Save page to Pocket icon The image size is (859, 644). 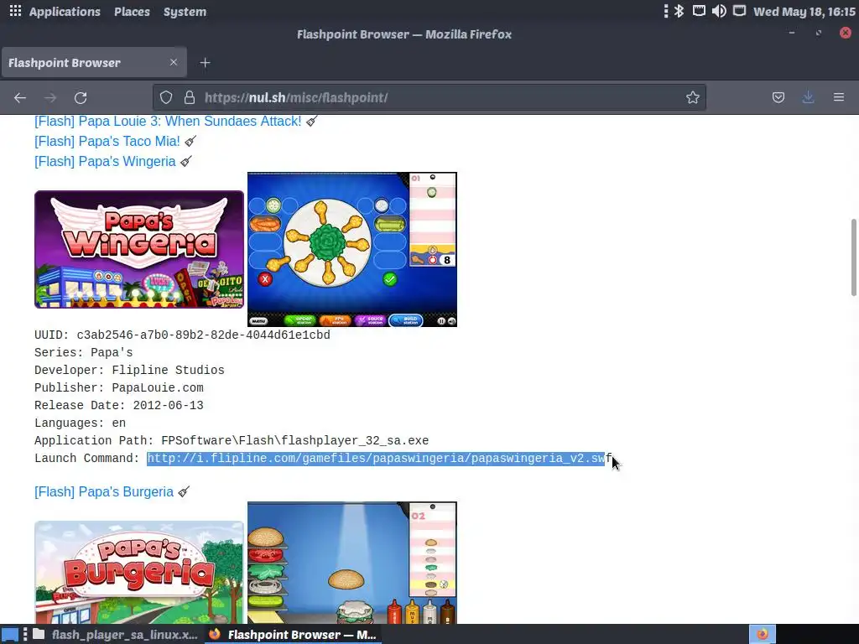pyautogui.click(x=778, y=97)
